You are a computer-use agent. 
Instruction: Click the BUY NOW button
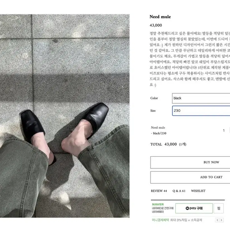[x=190, y=162]
